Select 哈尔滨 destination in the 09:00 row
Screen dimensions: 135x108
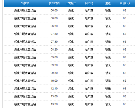pos(89,57)
